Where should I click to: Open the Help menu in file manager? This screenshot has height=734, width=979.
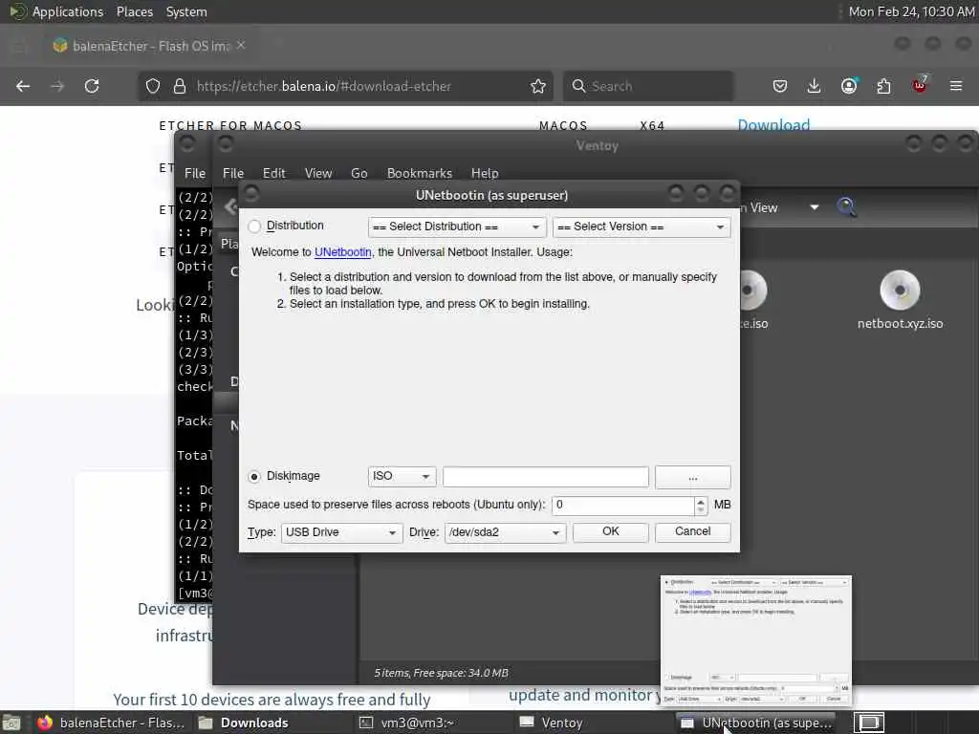pyautogui.click(x=485, y=173)
